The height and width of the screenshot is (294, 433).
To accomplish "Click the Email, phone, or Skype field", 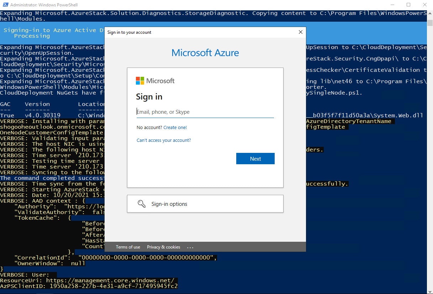I will 205,112.
